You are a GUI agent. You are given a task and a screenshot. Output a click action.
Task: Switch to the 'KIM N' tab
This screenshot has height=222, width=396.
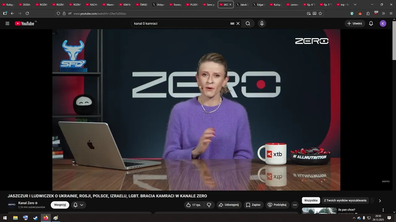pos(125,5)
